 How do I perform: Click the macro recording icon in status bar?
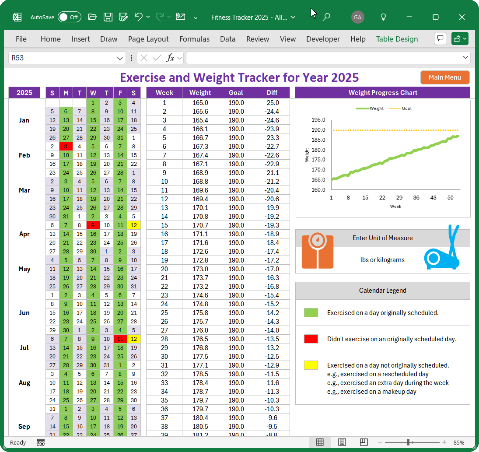pyautogui.click(x=41, y=442)
